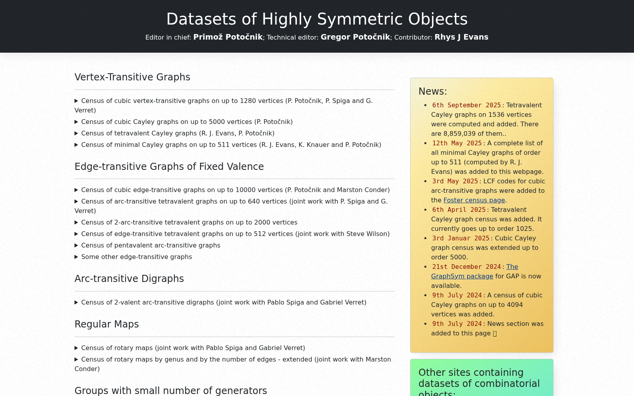Click the Edge-transitive Graphs of Fixed Valence heading
The width and height of the screenshot is (634, 396).
pyautogui.click(x=169, y=167)
